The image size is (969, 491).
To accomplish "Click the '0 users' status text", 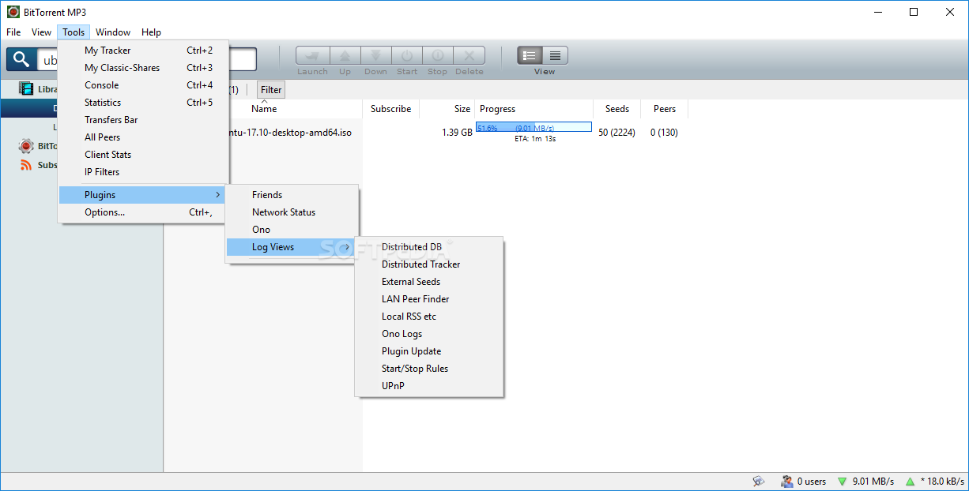I will tap(812, 482).
